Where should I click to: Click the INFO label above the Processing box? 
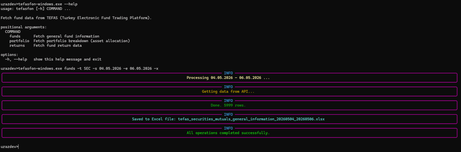228,73
